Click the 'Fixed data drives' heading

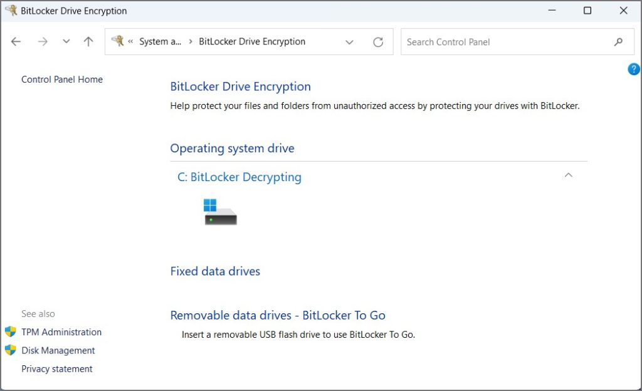(x=215, y=271)
